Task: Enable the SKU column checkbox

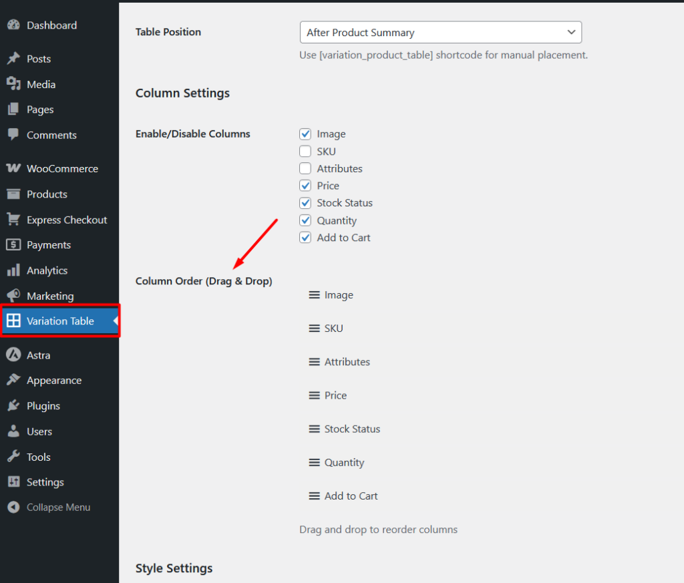Action: pyautogui.click(x=305, y=152)
